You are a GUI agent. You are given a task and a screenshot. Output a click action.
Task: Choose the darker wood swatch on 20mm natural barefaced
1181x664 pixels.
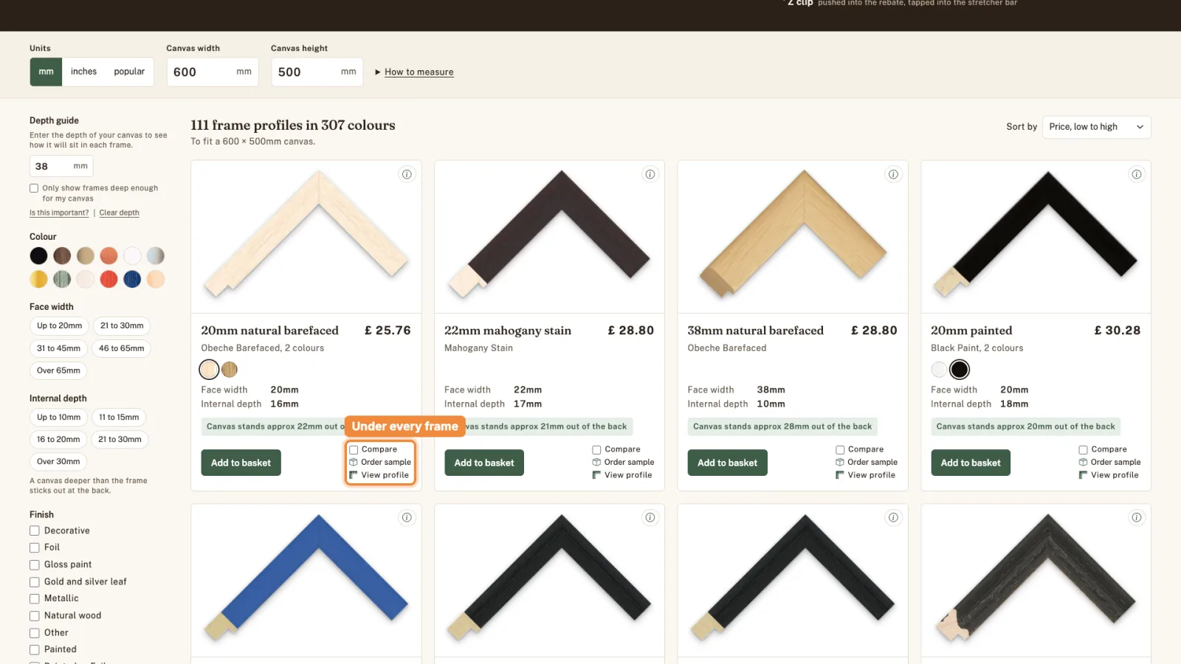click(x=230, y=370)
